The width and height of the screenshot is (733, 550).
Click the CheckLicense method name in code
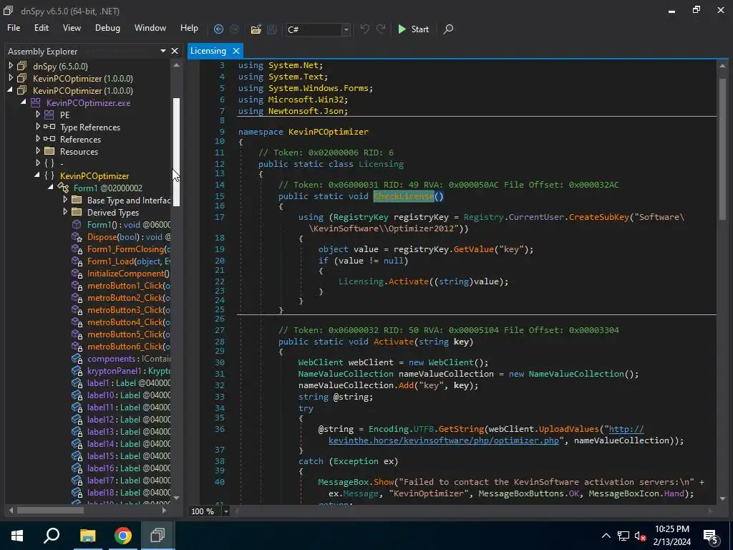[x=404, y=196]
